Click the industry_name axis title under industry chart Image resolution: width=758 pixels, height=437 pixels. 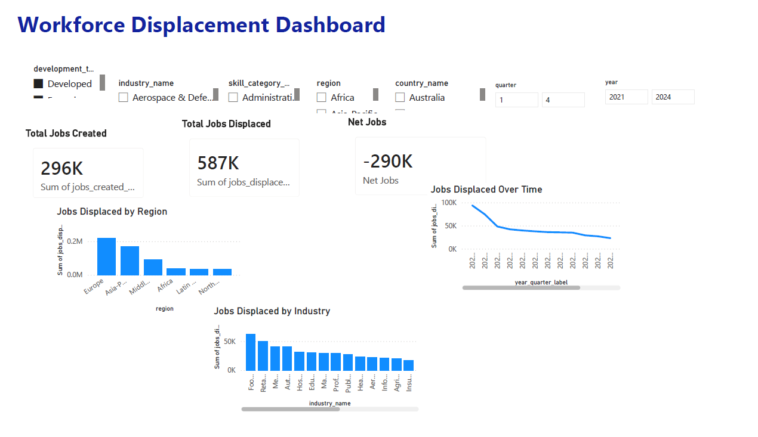[330, 404]
